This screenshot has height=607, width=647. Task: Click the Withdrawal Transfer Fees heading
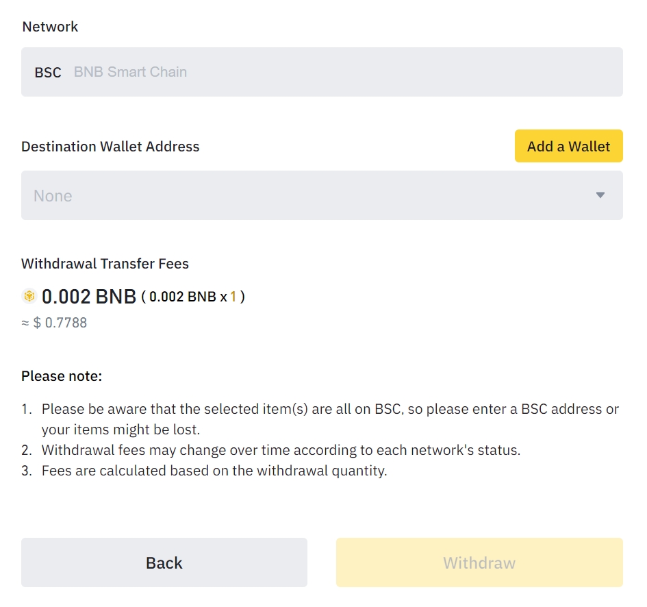pyautogui.click(x=105, y=264)
